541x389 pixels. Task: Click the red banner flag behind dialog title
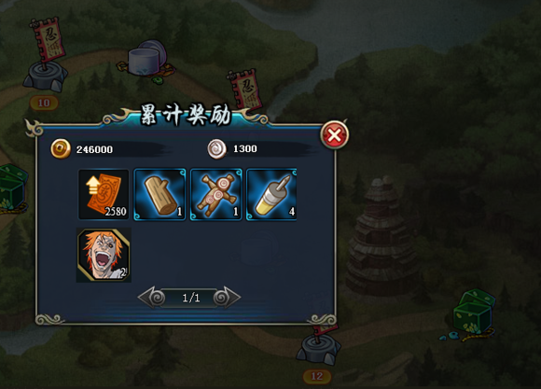[244, 90]
